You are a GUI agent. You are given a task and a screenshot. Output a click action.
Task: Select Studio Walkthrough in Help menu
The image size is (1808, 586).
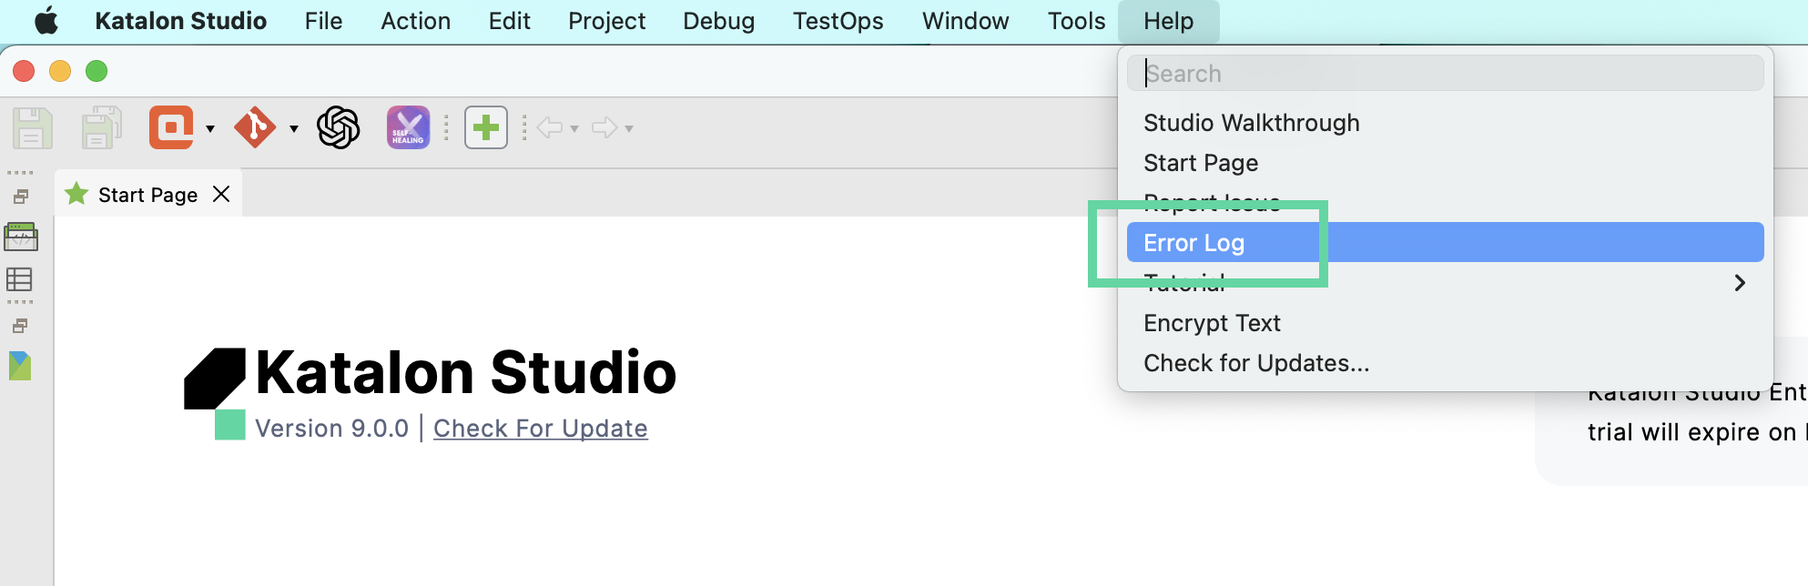pyautogui.click(x=1251, y=123)
